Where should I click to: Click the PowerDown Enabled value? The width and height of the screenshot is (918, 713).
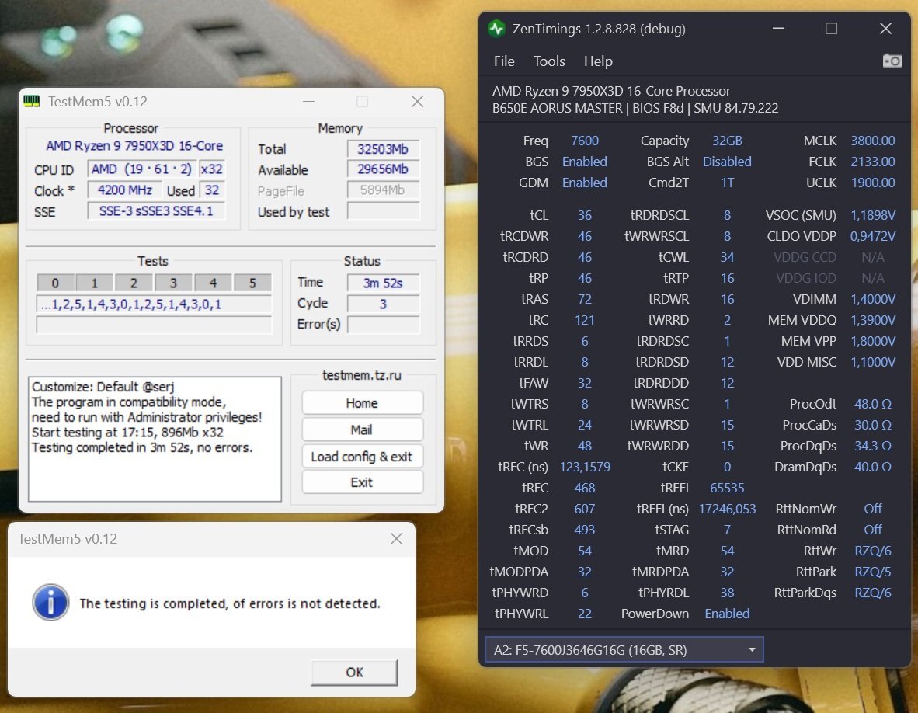pyautogui.click(x=727, y=614)
